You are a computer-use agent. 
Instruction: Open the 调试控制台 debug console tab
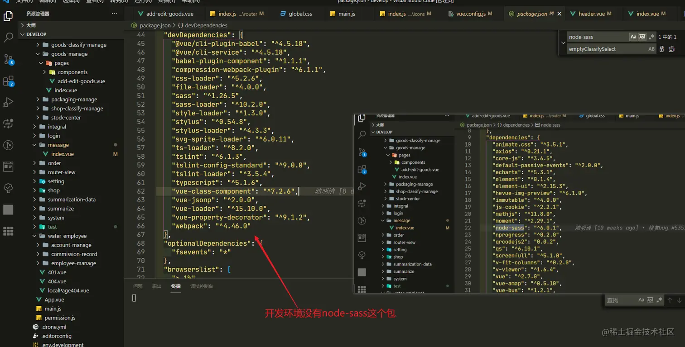pyautogui.click(x=202, y=286)
